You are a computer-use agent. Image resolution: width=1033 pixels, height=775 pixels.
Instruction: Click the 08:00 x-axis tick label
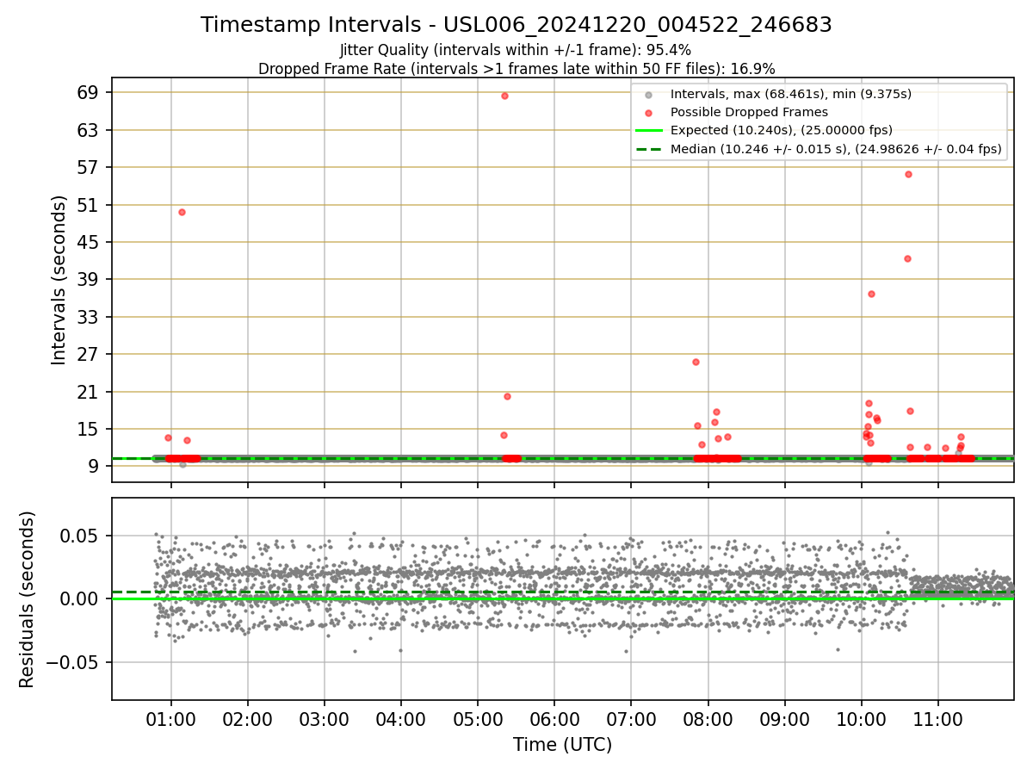pyautogui.click(x=708, y=718)
